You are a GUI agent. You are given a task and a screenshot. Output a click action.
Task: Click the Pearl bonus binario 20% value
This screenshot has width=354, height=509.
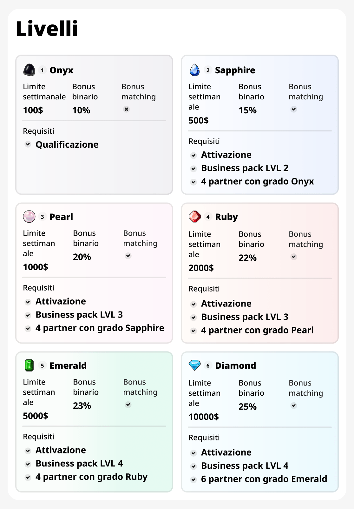[82, 257]
